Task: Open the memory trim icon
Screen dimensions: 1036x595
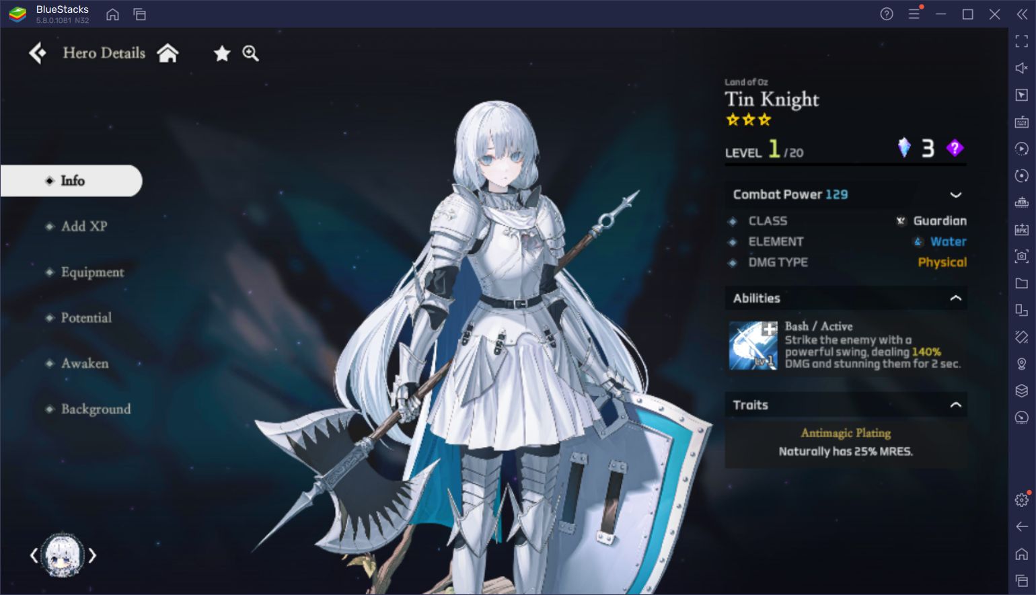Action: (x=1022, y=202)
